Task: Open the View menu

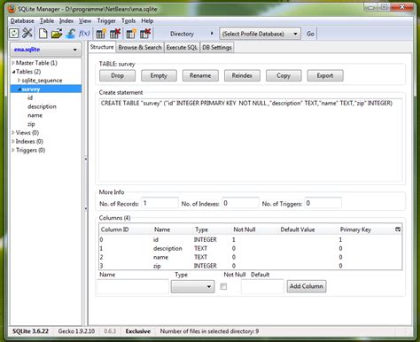Action: coord(85,21)
